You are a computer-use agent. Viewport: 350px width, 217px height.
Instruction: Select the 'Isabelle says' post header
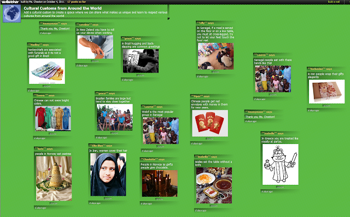point(272,134)
